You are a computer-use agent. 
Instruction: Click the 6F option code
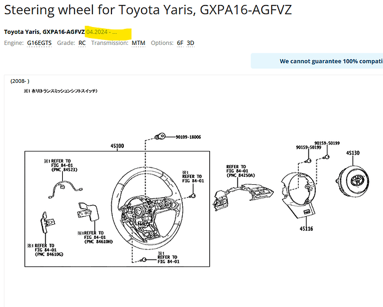pos(180,43)
